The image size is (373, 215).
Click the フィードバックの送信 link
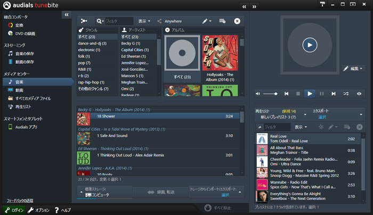20,201
